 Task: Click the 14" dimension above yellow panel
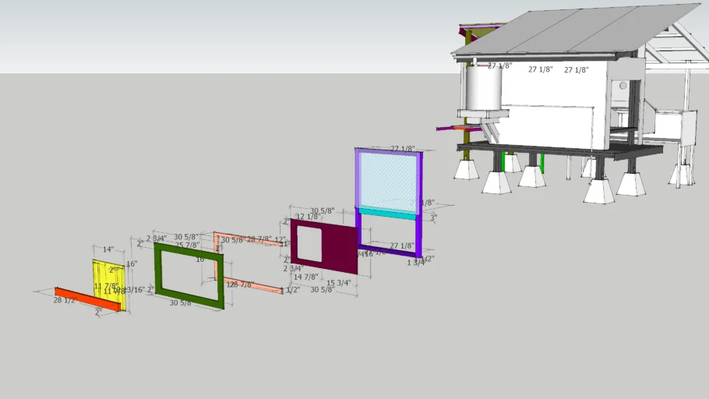tap(108, 249)
